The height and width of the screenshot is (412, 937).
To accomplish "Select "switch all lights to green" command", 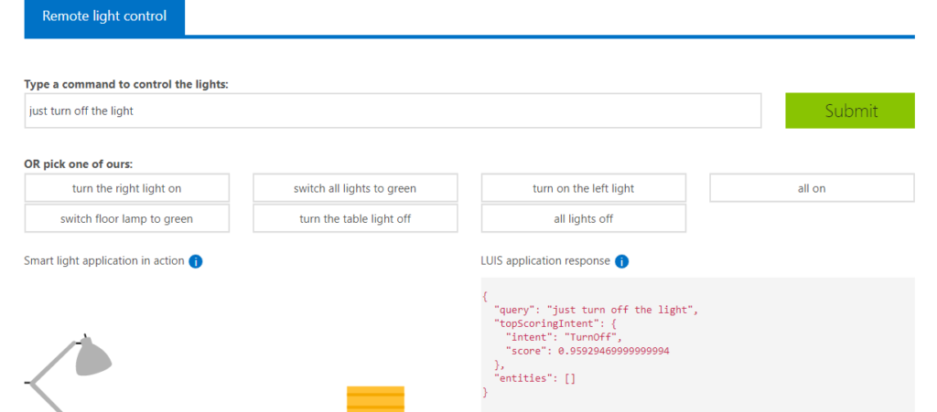I will 355,188.
